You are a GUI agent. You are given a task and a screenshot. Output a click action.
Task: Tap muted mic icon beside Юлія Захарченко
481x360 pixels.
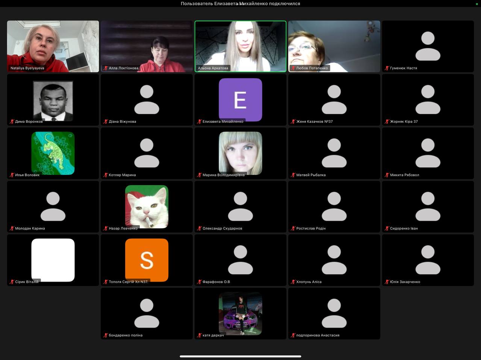click(x=387, y=282)
